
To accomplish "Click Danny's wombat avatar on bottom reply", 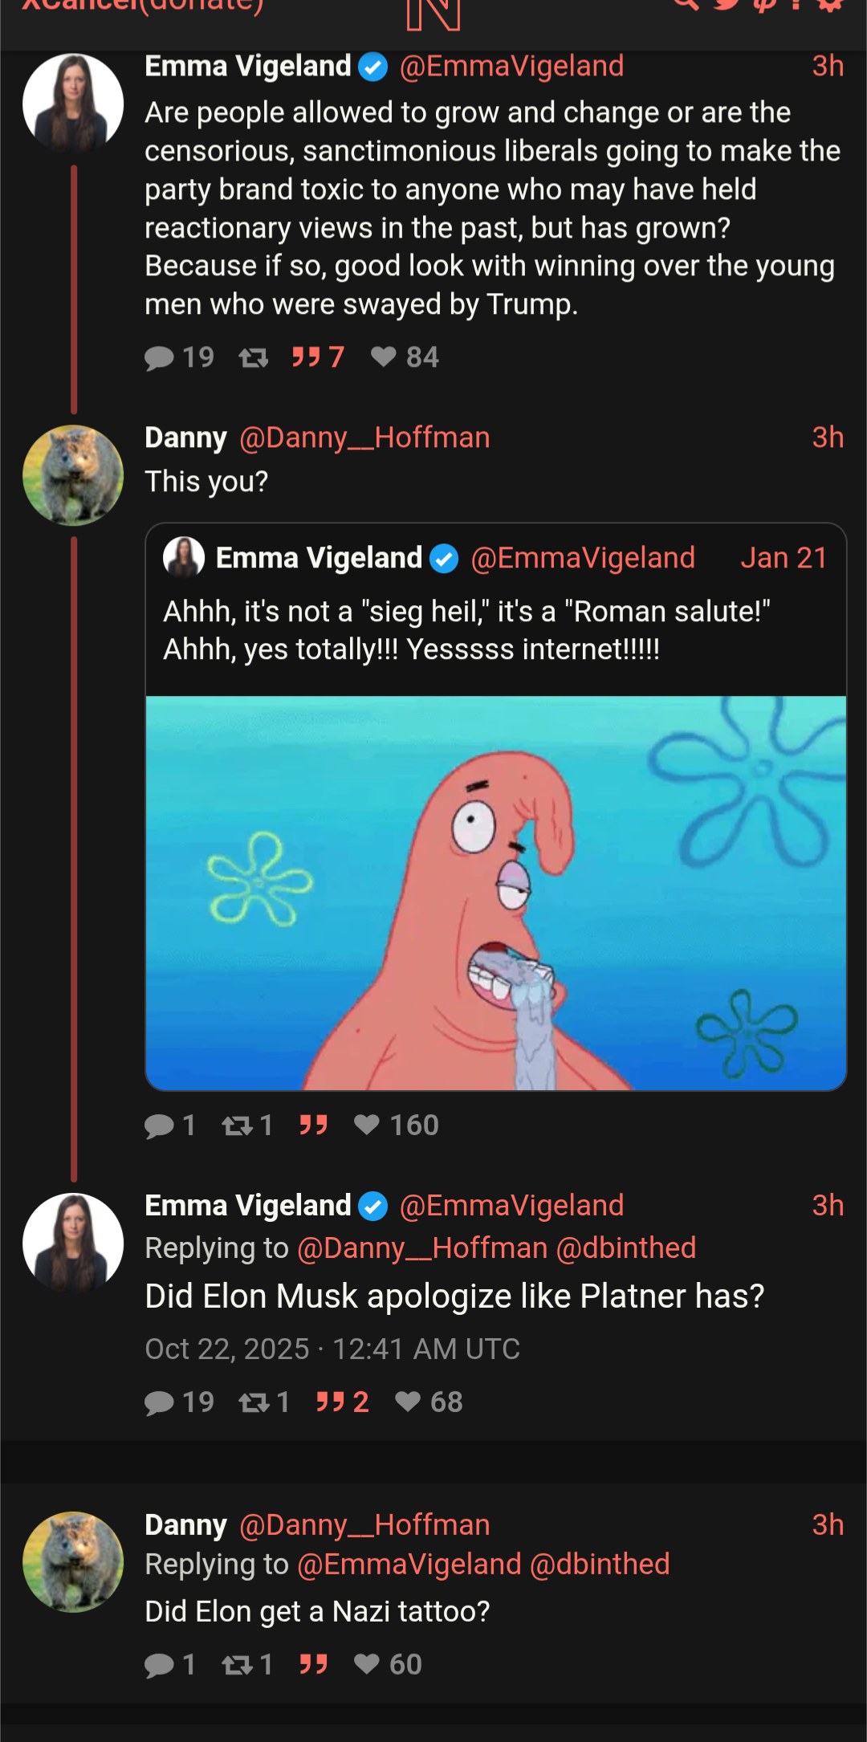I will (73, 1562).
